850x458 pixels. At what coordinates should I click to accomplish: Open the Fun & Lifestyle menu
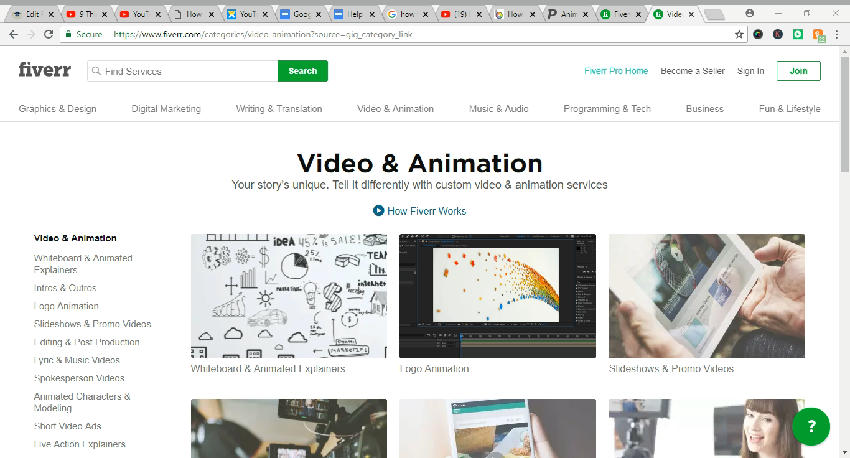coord(790,108)
